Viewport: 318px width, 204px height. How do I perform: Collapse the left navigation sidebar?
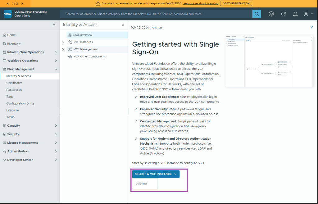coord(54,25)
